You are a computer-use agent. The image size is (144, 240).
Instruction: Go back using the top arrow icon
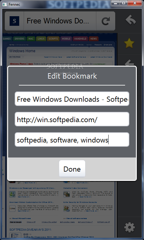[x=130, y=20]
